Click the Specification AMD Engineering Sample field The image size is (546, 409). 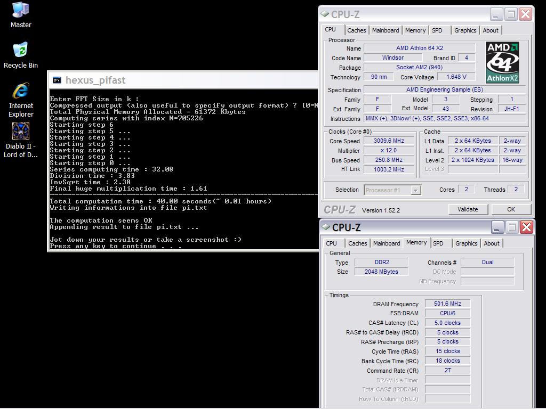[x=445, y=89]
